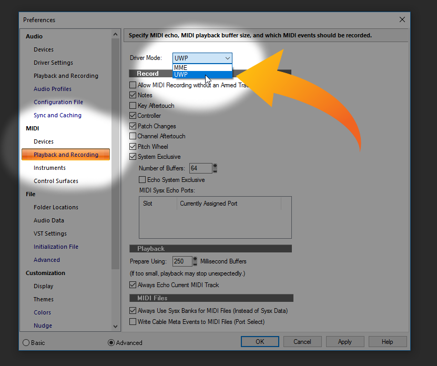Enable Echo System Exclusive checkbox
Viewport: 437px width, 366px height.
coord(143,180)
